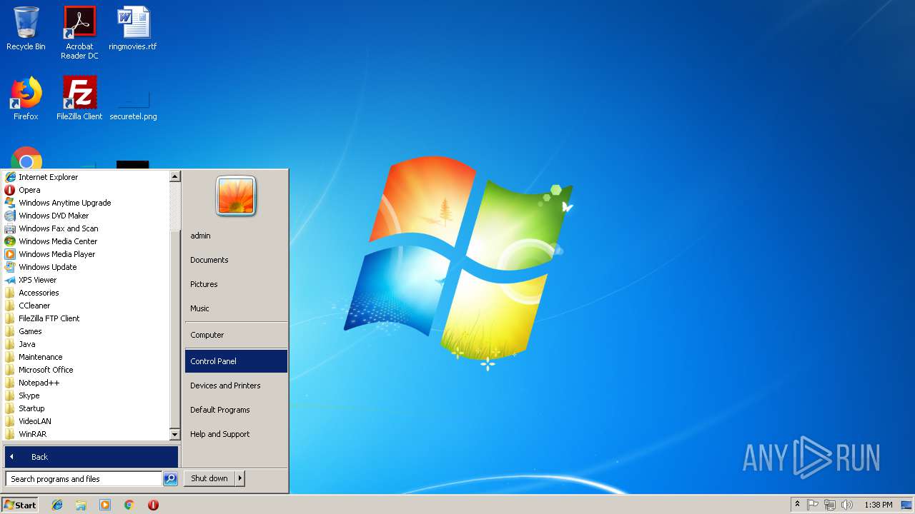This screenshot has width=915, height=514.
Task: Go Back to main start menu
Action: 91,457
